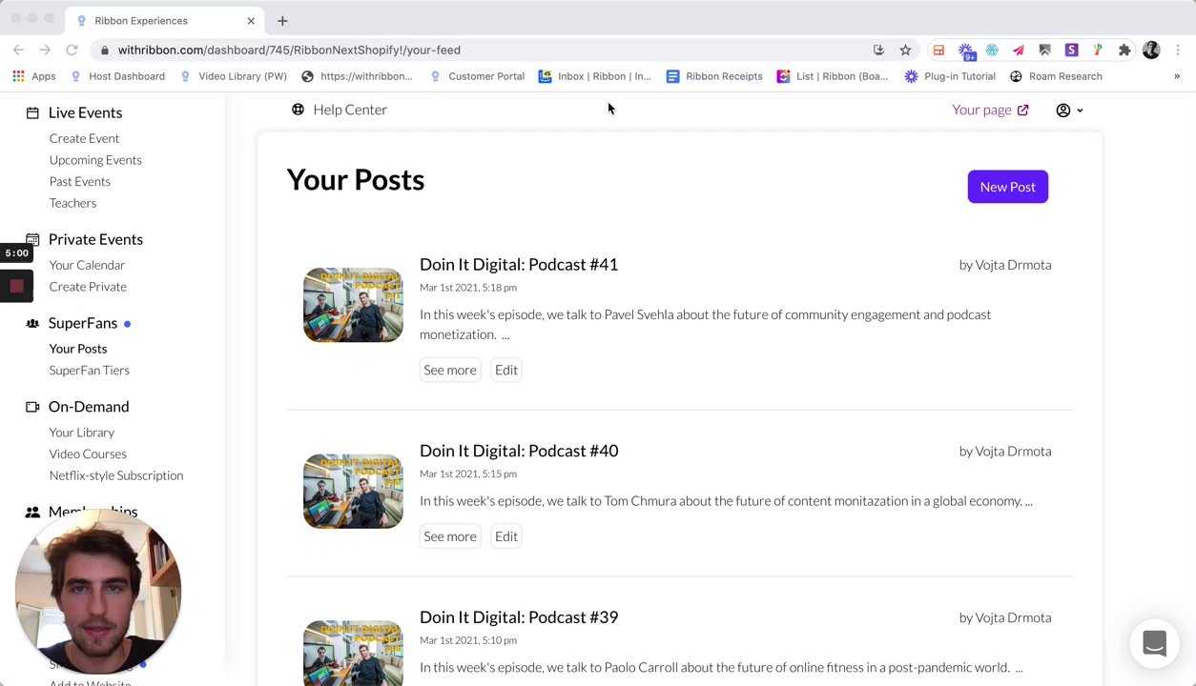1196x686 pixels.
Task: Open the Podcast #40 thumbnail
Action: pyautogui.click(x=353, y=492)
